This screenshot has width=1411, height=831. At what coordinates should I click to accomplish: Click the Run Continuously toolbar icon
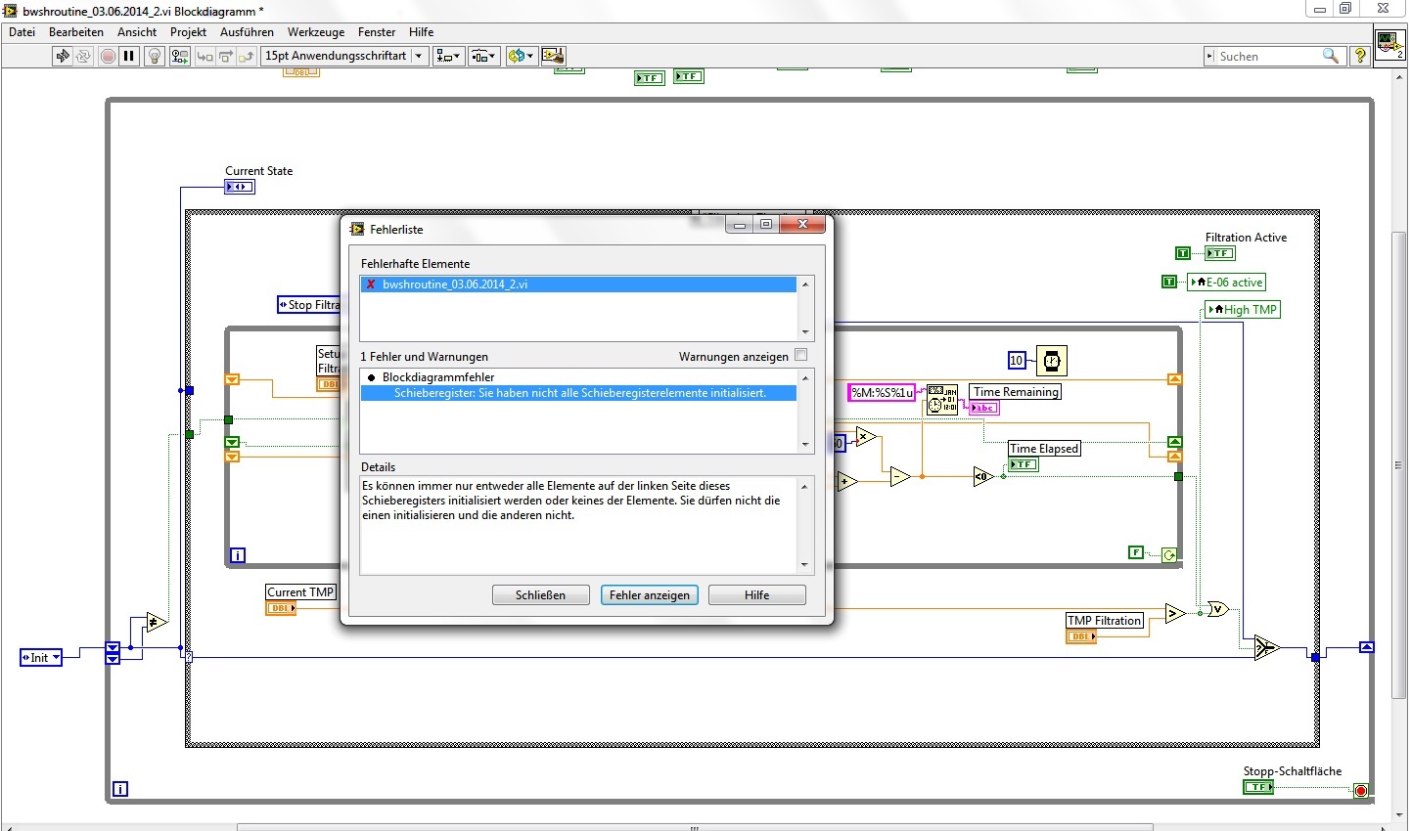tap(83, 56)
